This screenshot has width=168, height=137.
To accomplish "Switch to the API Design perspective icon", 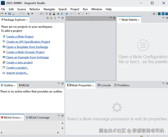I will pos(167,14).
